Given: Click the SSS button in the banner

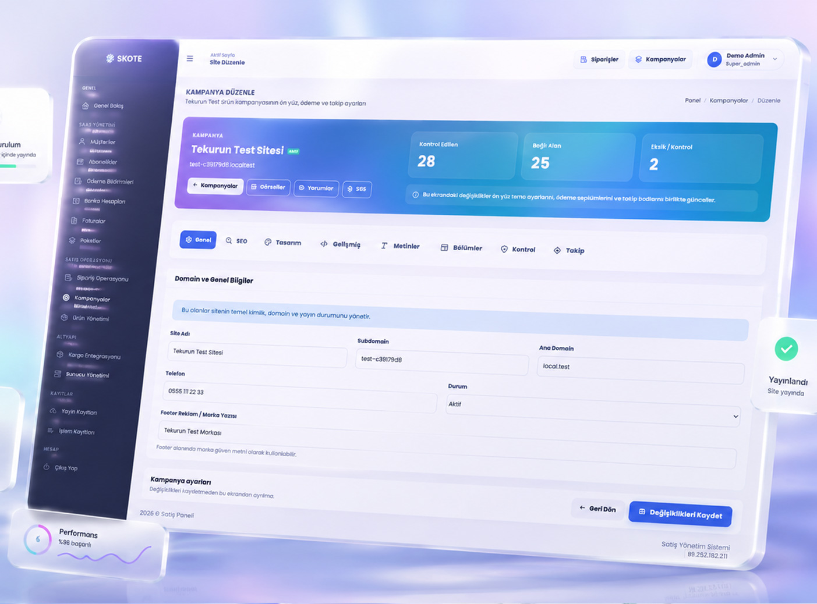Looking at the screenshot, I should click(357, 189).
